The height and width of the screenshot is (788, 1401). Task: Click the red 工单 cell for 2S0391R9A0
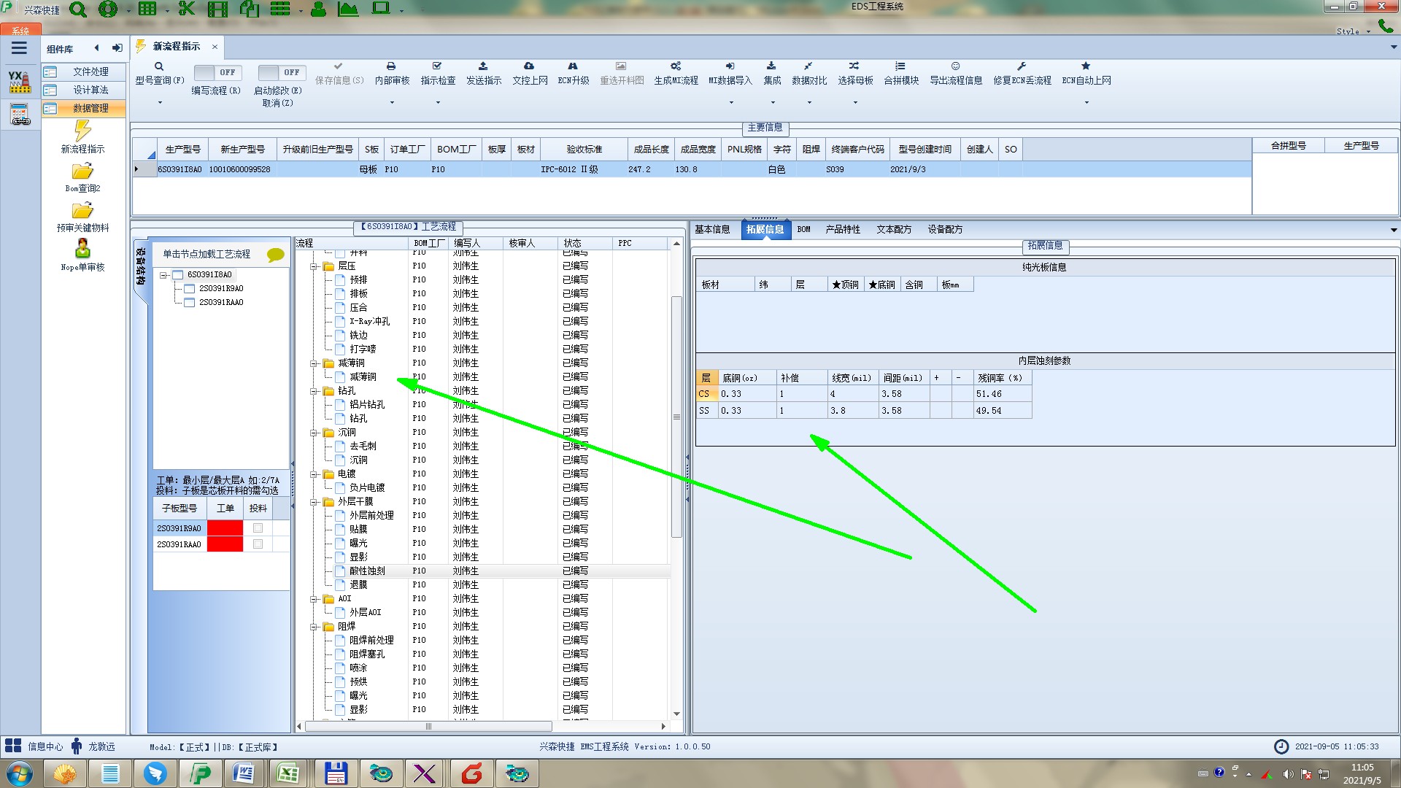225,528
